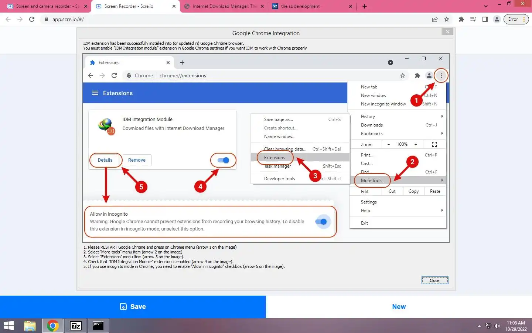The width and height of the screenshot is (532, 333).
Task: Click zoom plus in the image menu
Action: point(416,144)
